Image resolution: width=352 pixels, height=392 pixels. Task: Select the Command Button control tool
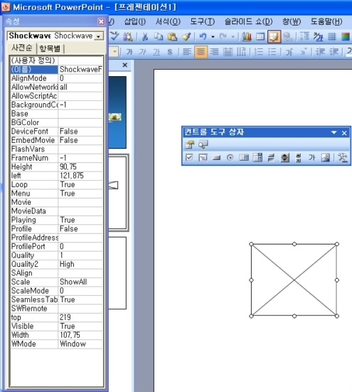[216, 157]
